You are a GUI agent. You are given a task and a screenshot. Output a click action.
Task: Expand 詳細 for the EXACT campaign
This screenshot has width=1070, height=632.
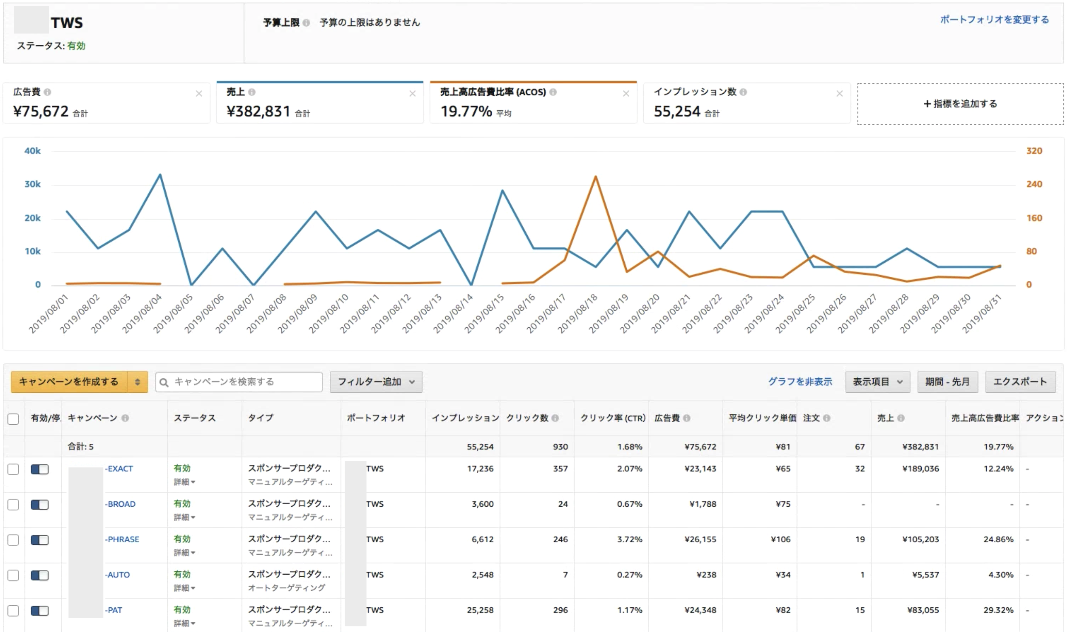click(184, 482)
